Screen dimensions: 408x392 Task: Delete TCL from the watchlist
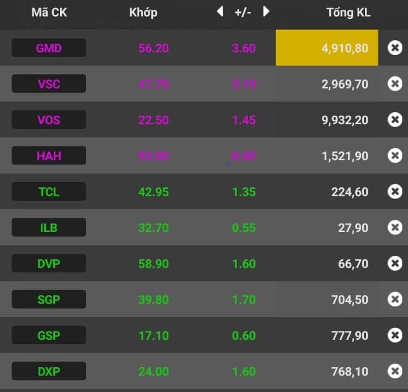(395, 192)
